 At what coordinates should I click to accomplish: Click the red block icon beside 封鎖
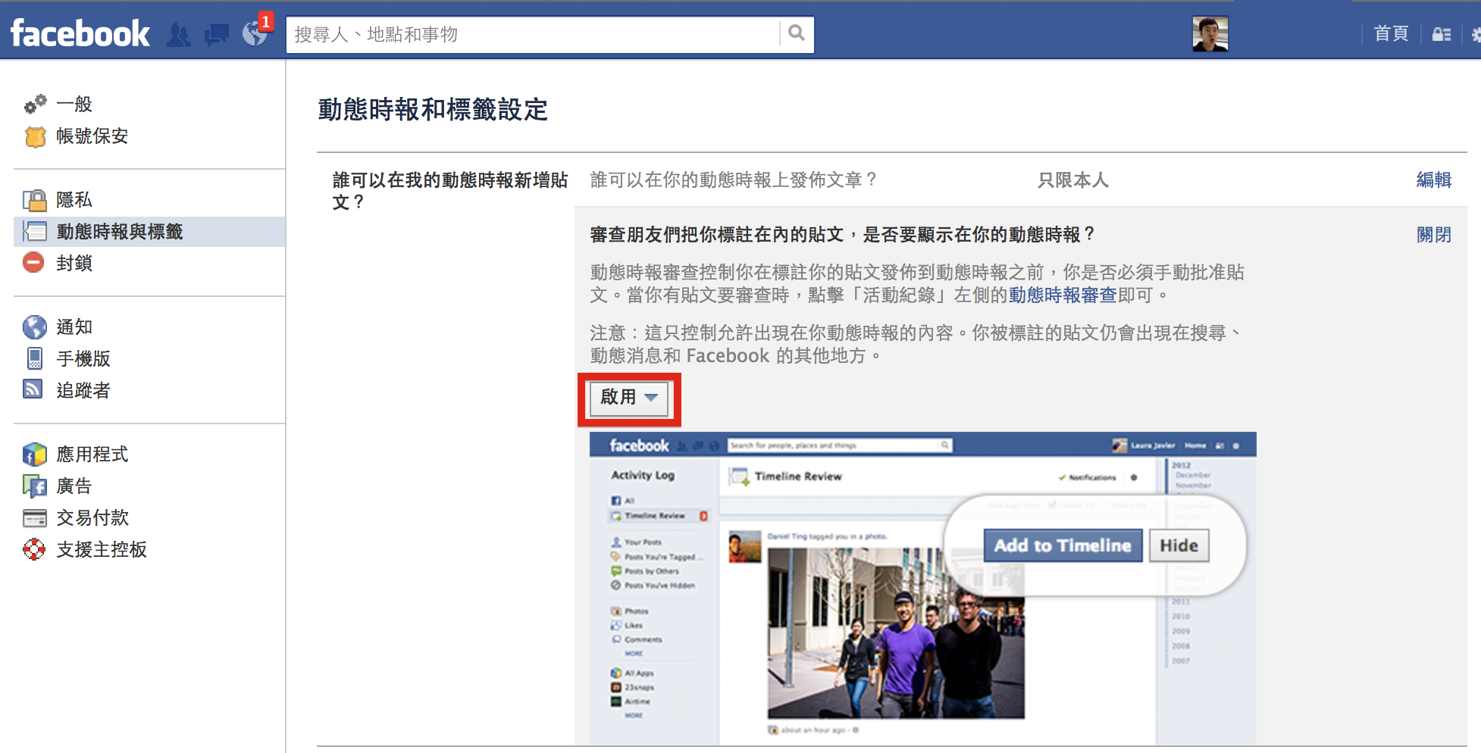[x=33, y=263]
